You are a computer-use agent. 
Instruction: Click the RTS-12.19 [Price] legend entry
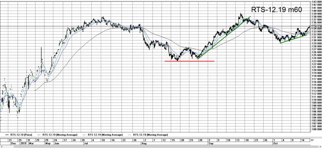click(x=19, y=135)
